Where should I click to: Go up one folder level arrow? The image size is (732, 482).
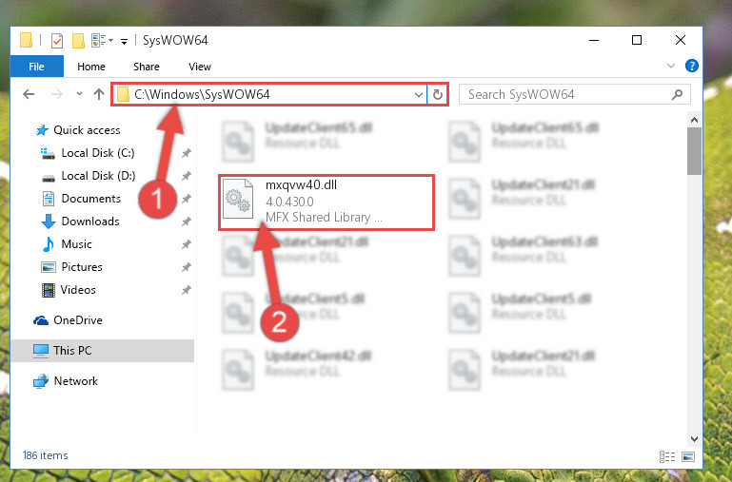click(x=98, y=95)
